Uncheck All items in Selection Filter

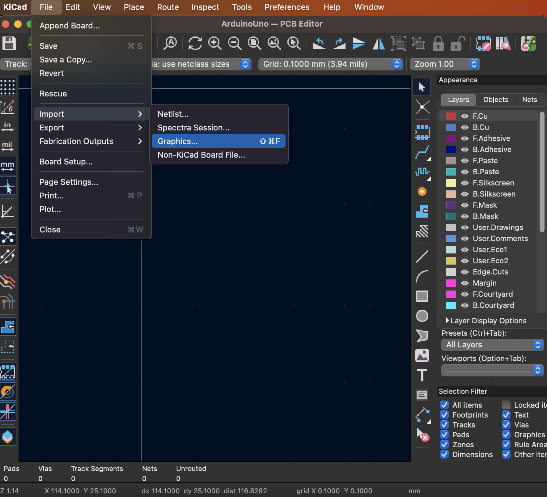[444, 405]
